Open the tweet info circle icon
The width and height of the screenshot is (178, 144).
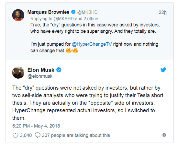[164, 135]
